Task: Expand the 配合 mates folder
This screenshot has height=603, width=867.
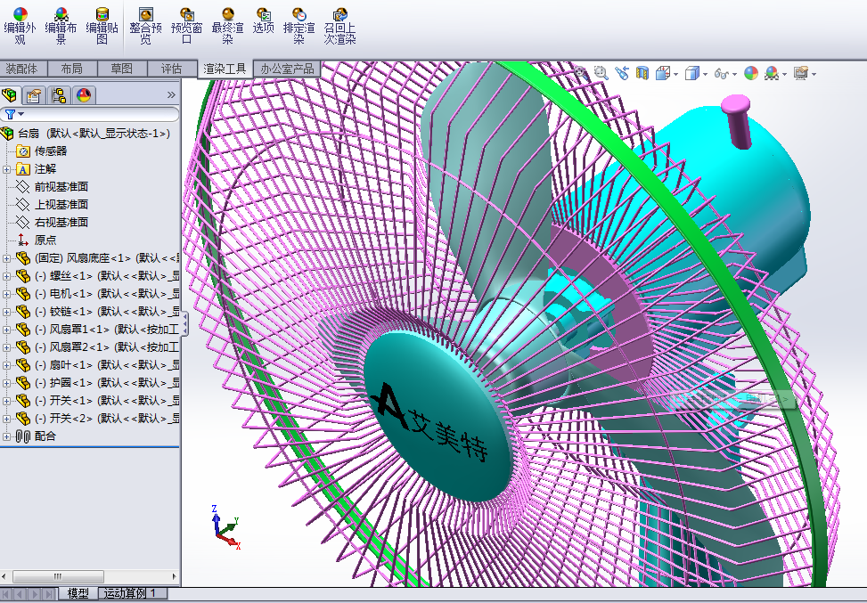Action: 6,436
